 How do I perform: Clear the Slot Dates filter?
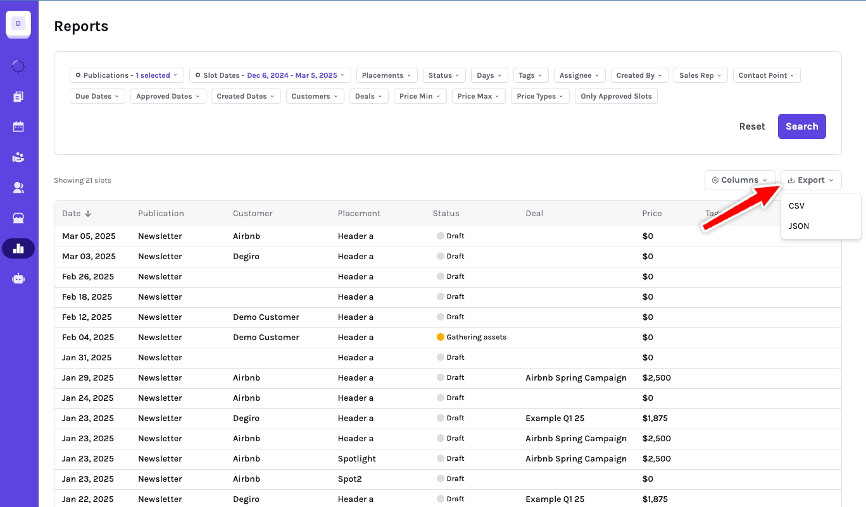198,75
